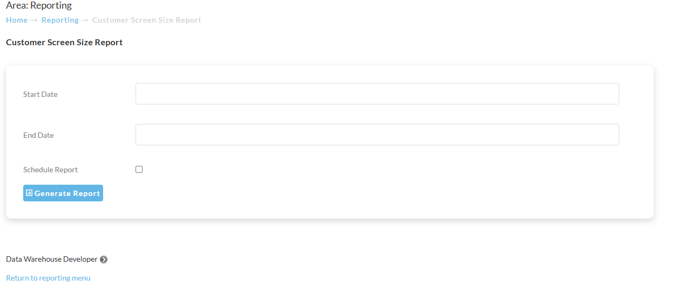Click the arrow after the Home breadcrumb
697x287 pixels.
pos(34,20)
